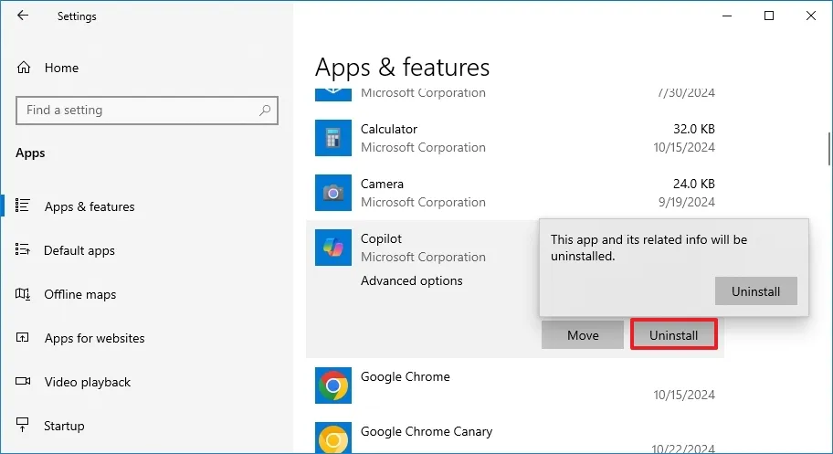This screenshot has height=454, width=833.
Task: Minimize the Settings window
Action: point(727,16)
